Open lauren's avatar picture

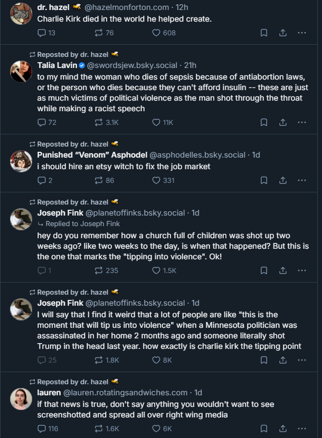[x=21, y=399]
